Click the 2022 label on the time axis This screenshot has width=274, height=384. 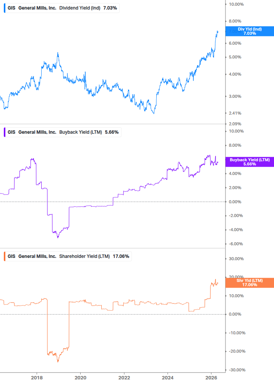pyautogui.click(x=124, y=378)
